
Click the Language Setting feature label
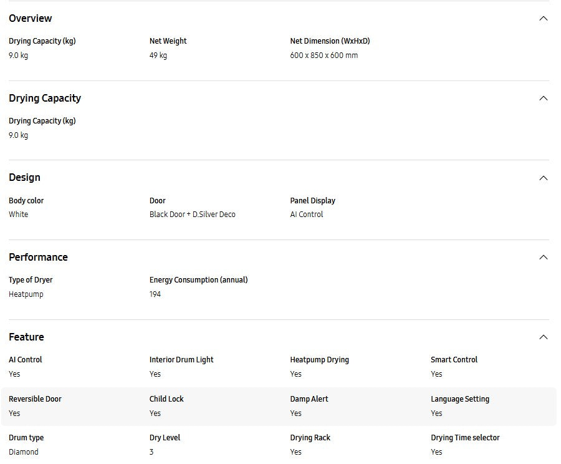(x=459, y=399)
